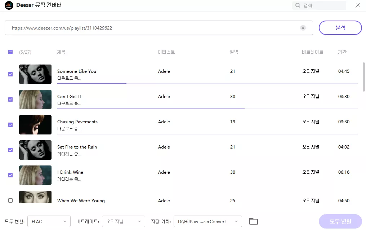Click the I Drink Wine album thumbnail
This screenshot has width=366, height=230.
click(x=35, y=175)
